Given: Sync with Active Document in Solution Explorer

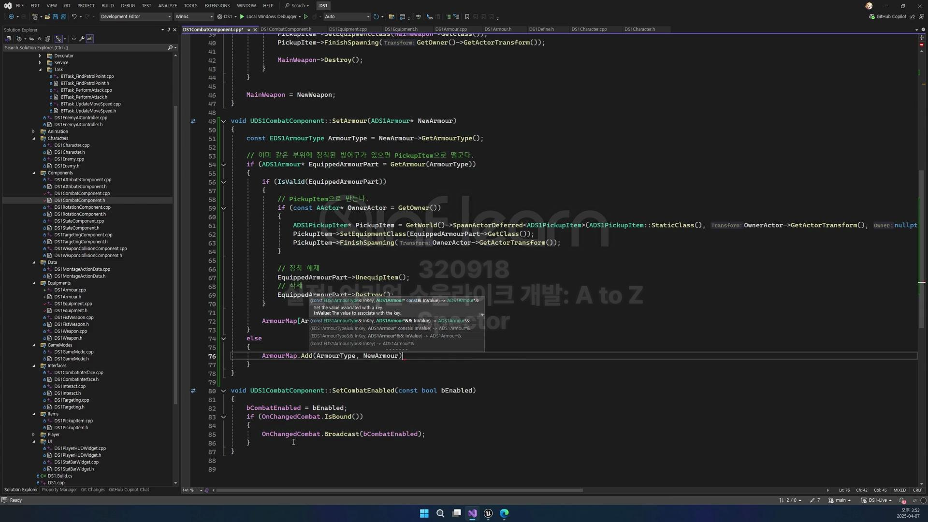Looking at the screenshot, I should coord(31,39).
